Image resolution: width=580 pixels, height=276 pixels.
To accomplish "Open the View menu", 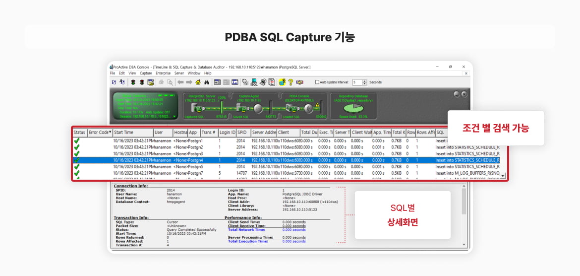I will (132, 73).
